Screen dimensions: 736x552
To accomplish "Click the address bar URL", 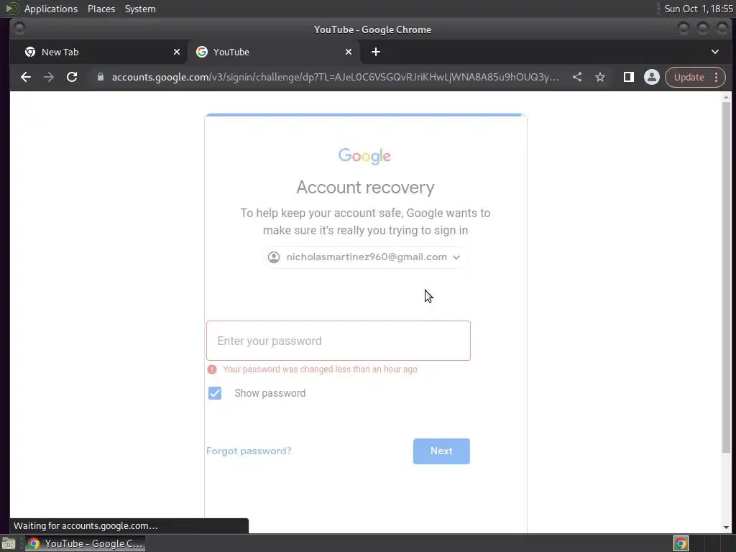I will click(x=335, y=77).
